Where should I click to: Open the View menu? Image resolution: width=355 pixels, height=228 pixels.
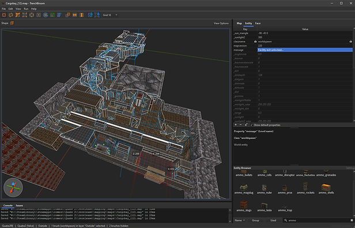click(18, 9)
